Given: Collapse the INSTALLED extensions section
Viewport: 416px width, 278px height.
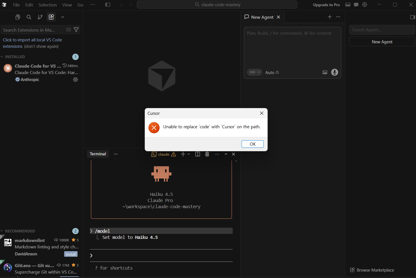Looking at the screenshot, I should point(15,57).
